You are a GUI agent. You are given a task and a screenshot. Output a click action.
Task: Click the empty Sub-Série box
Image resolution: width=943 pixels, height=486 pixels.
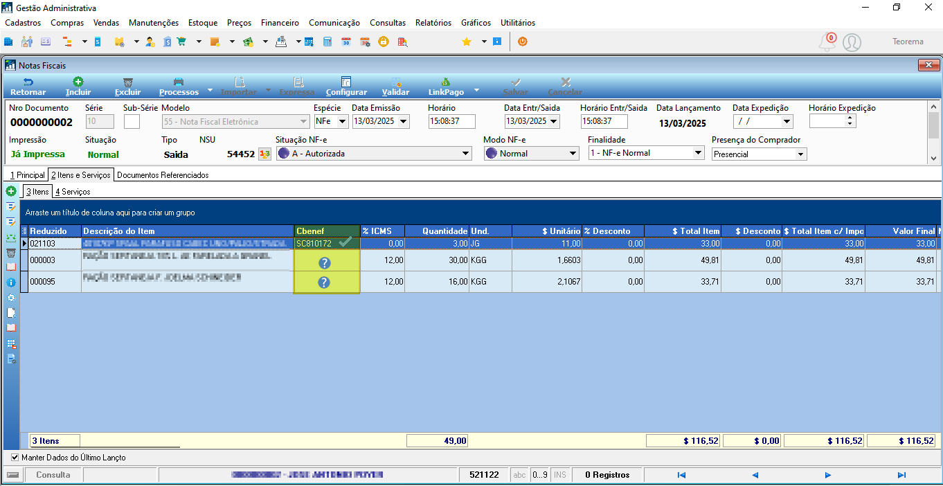pyautogui.click(x=132, y=121)
